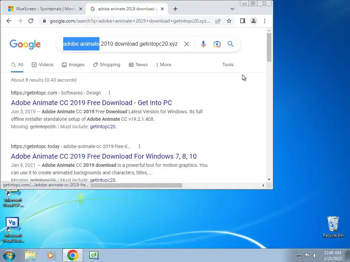The image size is (350, 262).
Task: Open the network tray icon
Action: pyautogui.click(x=299, y=256)
